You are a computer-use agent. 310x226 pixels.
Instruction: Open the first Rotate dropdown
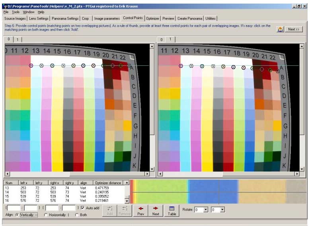(206, 209)
